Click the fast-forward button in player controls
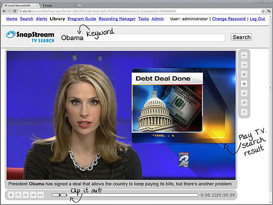The width and height of the screenshot is (273, 205). pyautogui.click(x=40, y=195)
